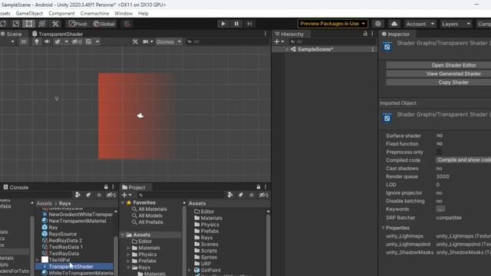Open Scene view panel options menu
This screenshot has height=276, width=491.
coord(265,34)
